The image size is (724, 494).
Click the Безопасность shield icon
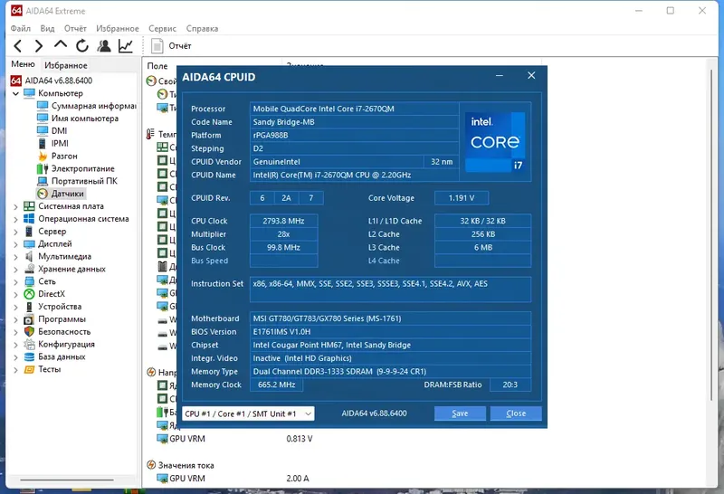click(x=29, y=331)
